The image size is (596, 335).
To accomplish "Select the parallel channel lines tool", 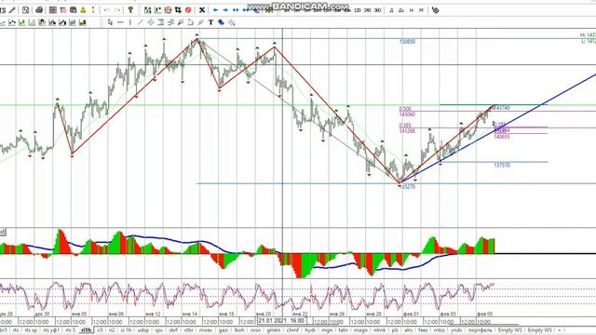I will 151,22.
